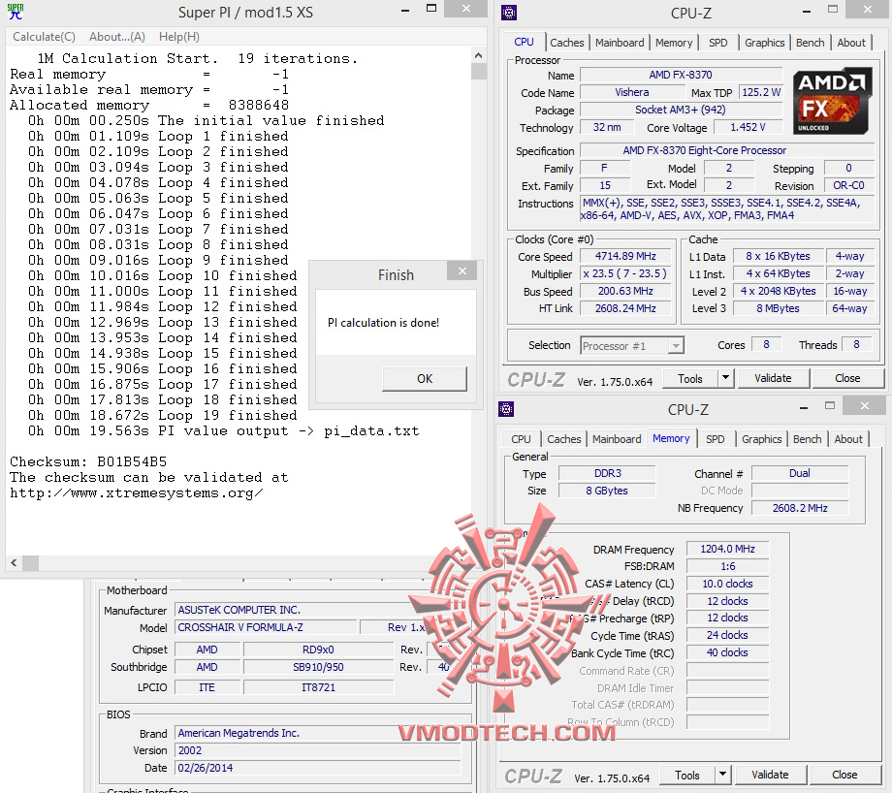This screenshot has width=892, height=793.
Task: Open the About...(A) menu in Super PI
Action: pos(117,37)
